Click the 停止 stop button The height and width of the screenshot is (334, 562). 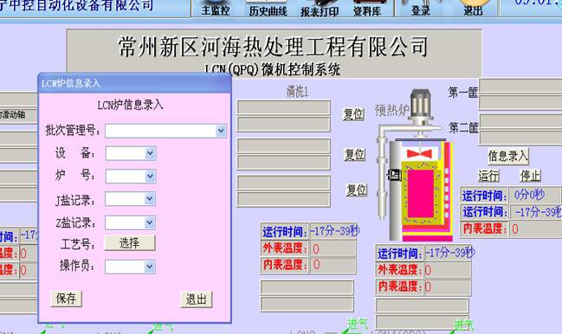point(531,176)
